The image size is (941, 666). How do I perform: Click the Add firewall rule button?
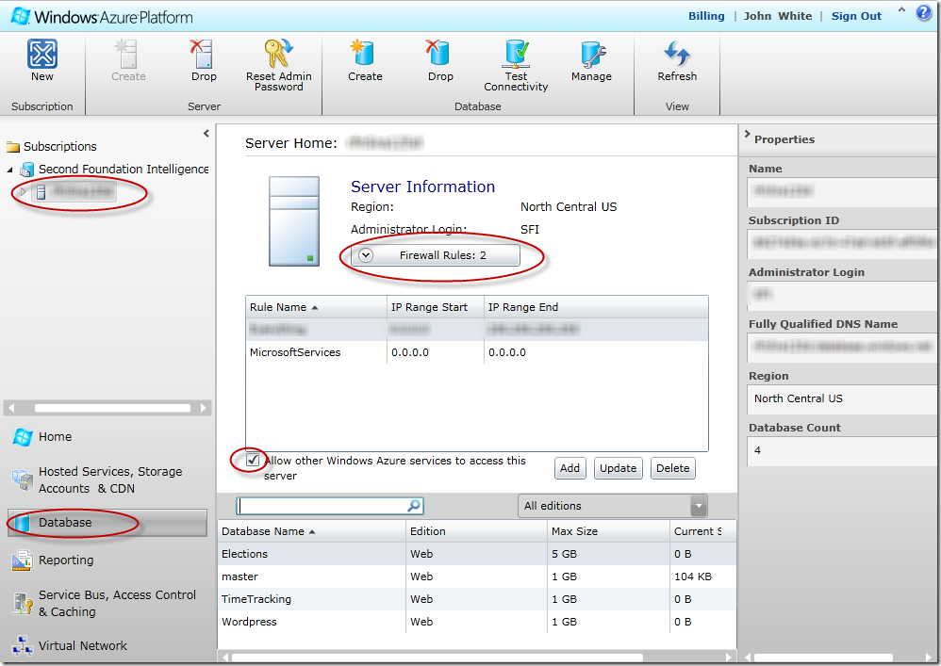click(570, 468)
